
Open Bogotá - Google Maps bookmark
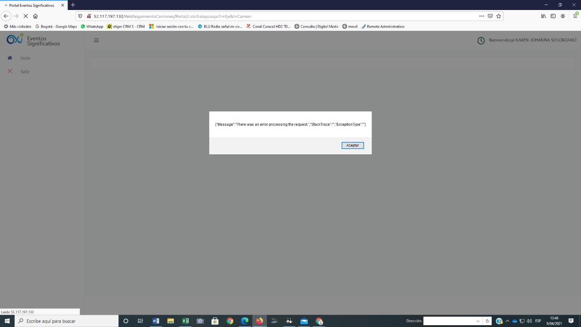point(56,26)
